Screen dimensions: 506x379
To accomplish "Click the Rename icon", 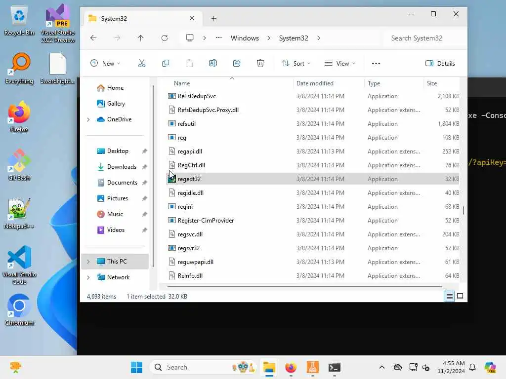I will pos(213,63).
